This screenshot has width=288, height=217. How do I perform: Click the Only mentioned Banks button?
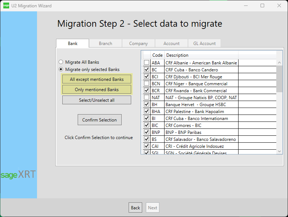(x=97, y=90)
